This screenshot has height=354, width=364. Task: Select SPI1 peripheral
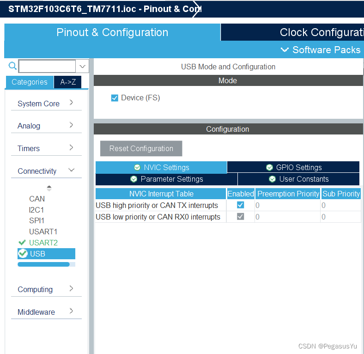[36, 220]
